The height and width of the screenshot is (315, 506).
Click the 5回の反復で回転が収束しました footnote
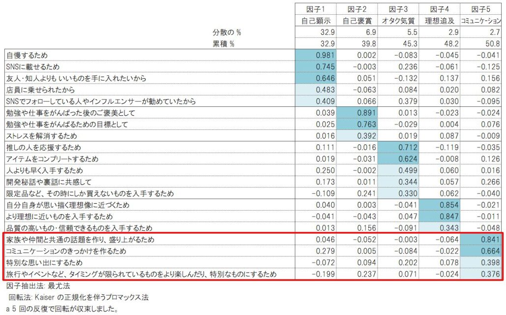pos(62,309)
